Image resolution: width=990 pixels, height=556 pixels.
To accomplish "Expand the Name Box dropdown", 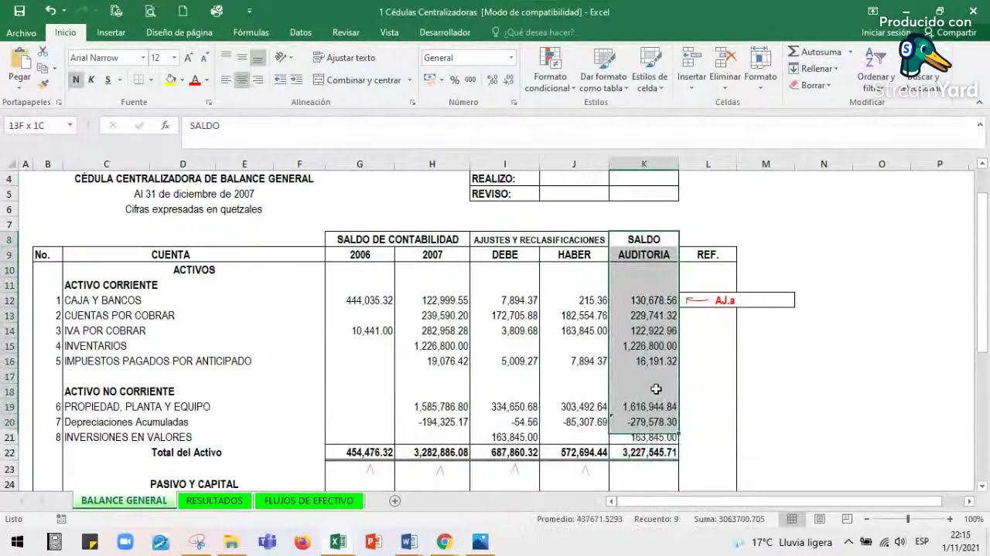I will (x=70, y=125).
